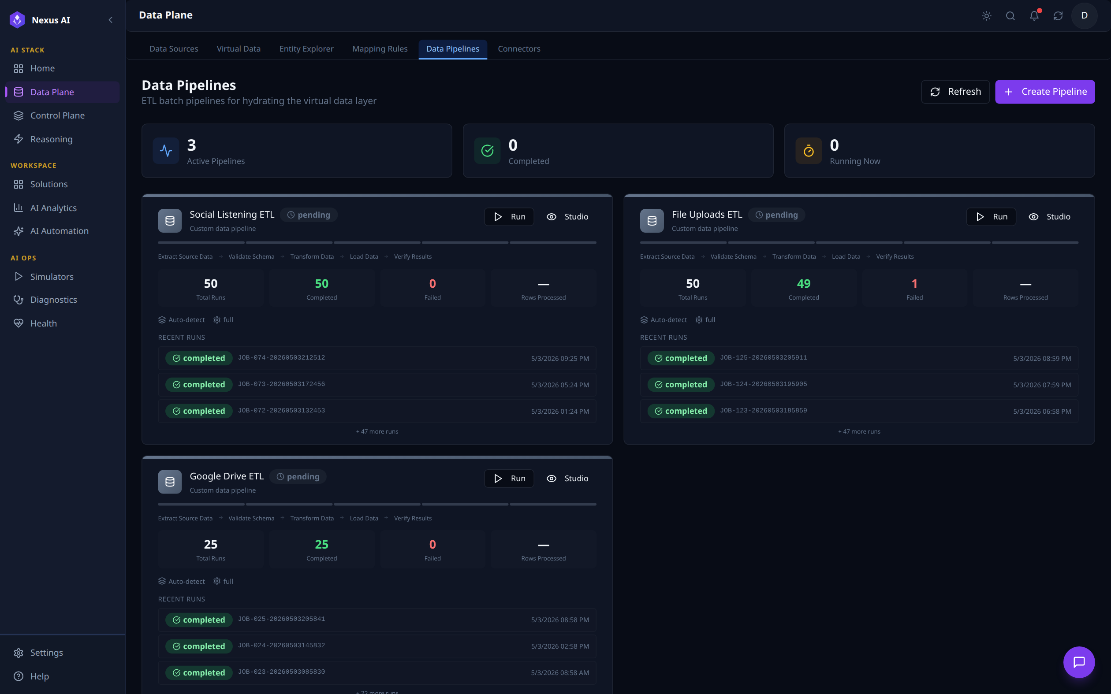
Task: Click first progress segment of File Uploads ETL
Action: coord(683,242)
